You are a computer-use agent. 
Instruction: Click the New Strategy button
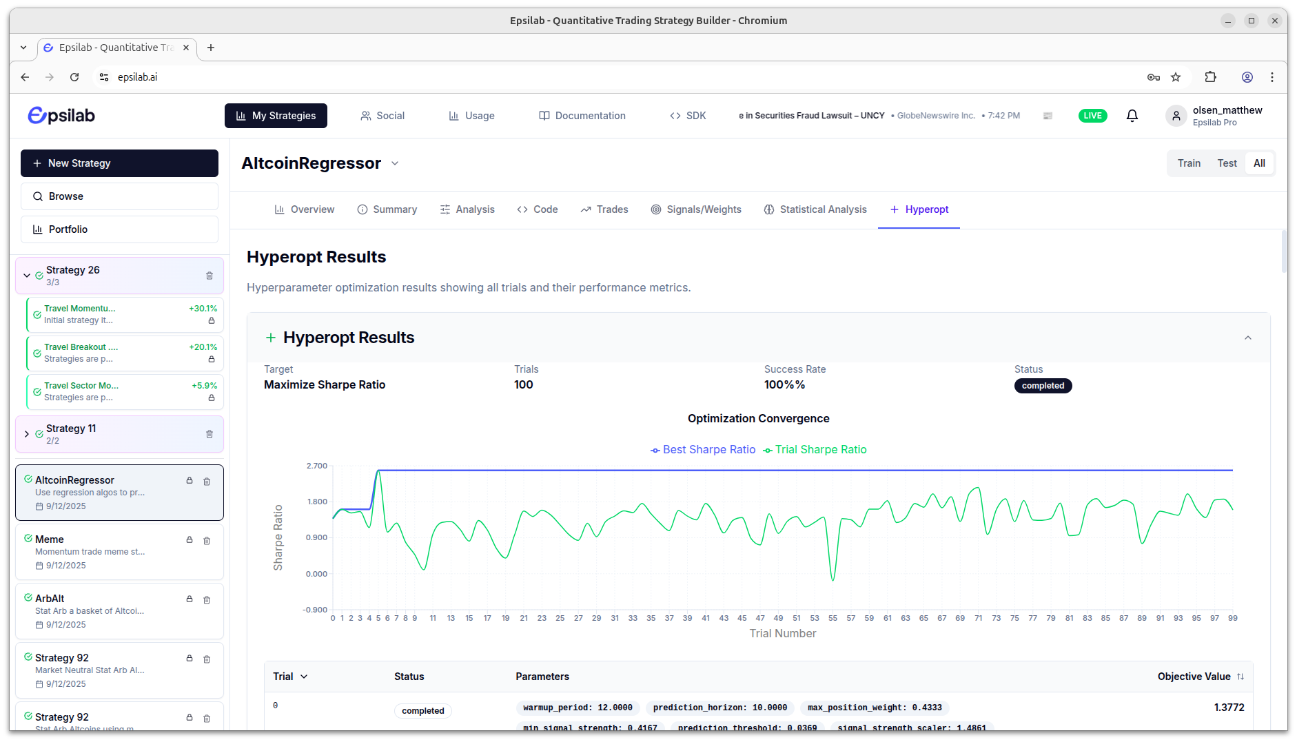[x=119, y=163]
